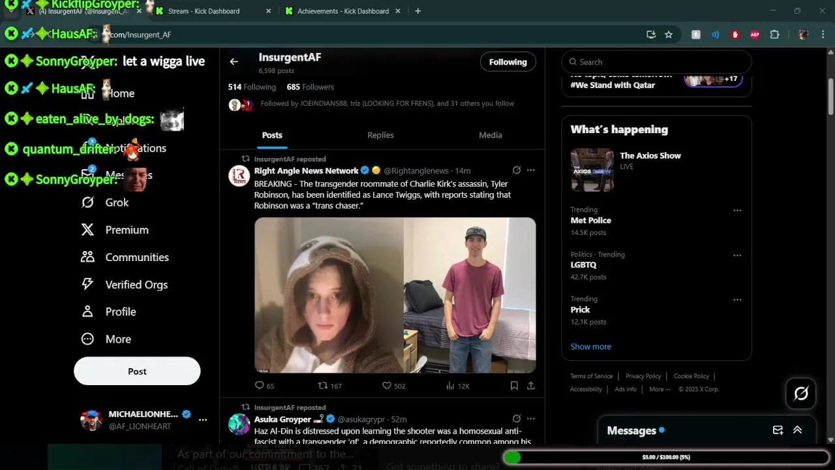Screen dimensions: 835x470
Task: Click the $5.00 / $100.00 goal progress bar
Action: pyautogui.click(x=666, y=457)
